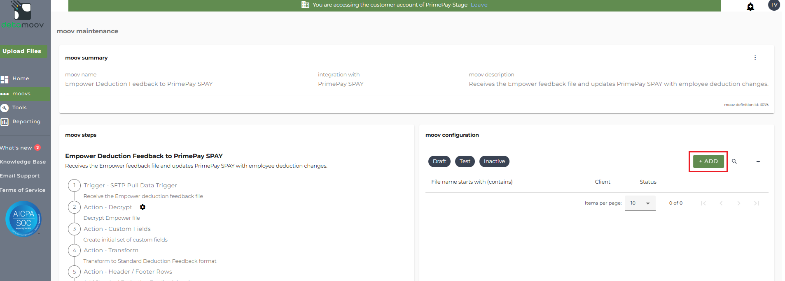This screenshot has height=281, width=785.
Task: Click the Home dashboard icon
Action: pos(5,79)
